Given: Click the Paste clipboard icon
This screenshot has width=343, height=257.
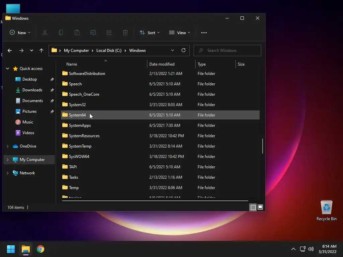Looking at the screenshot, I should click(77, 32).
